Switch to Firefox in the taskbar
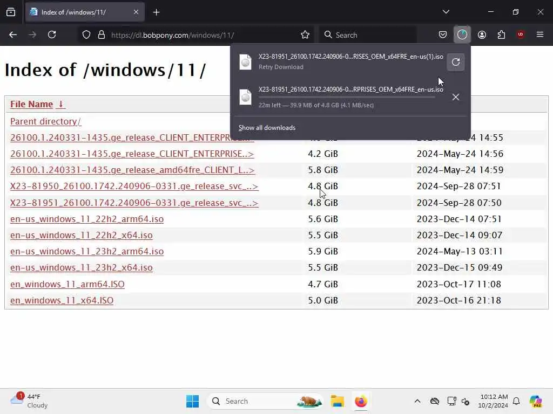Image resolution: width=553 pixels, height=414 pixels. coord(361,401)
